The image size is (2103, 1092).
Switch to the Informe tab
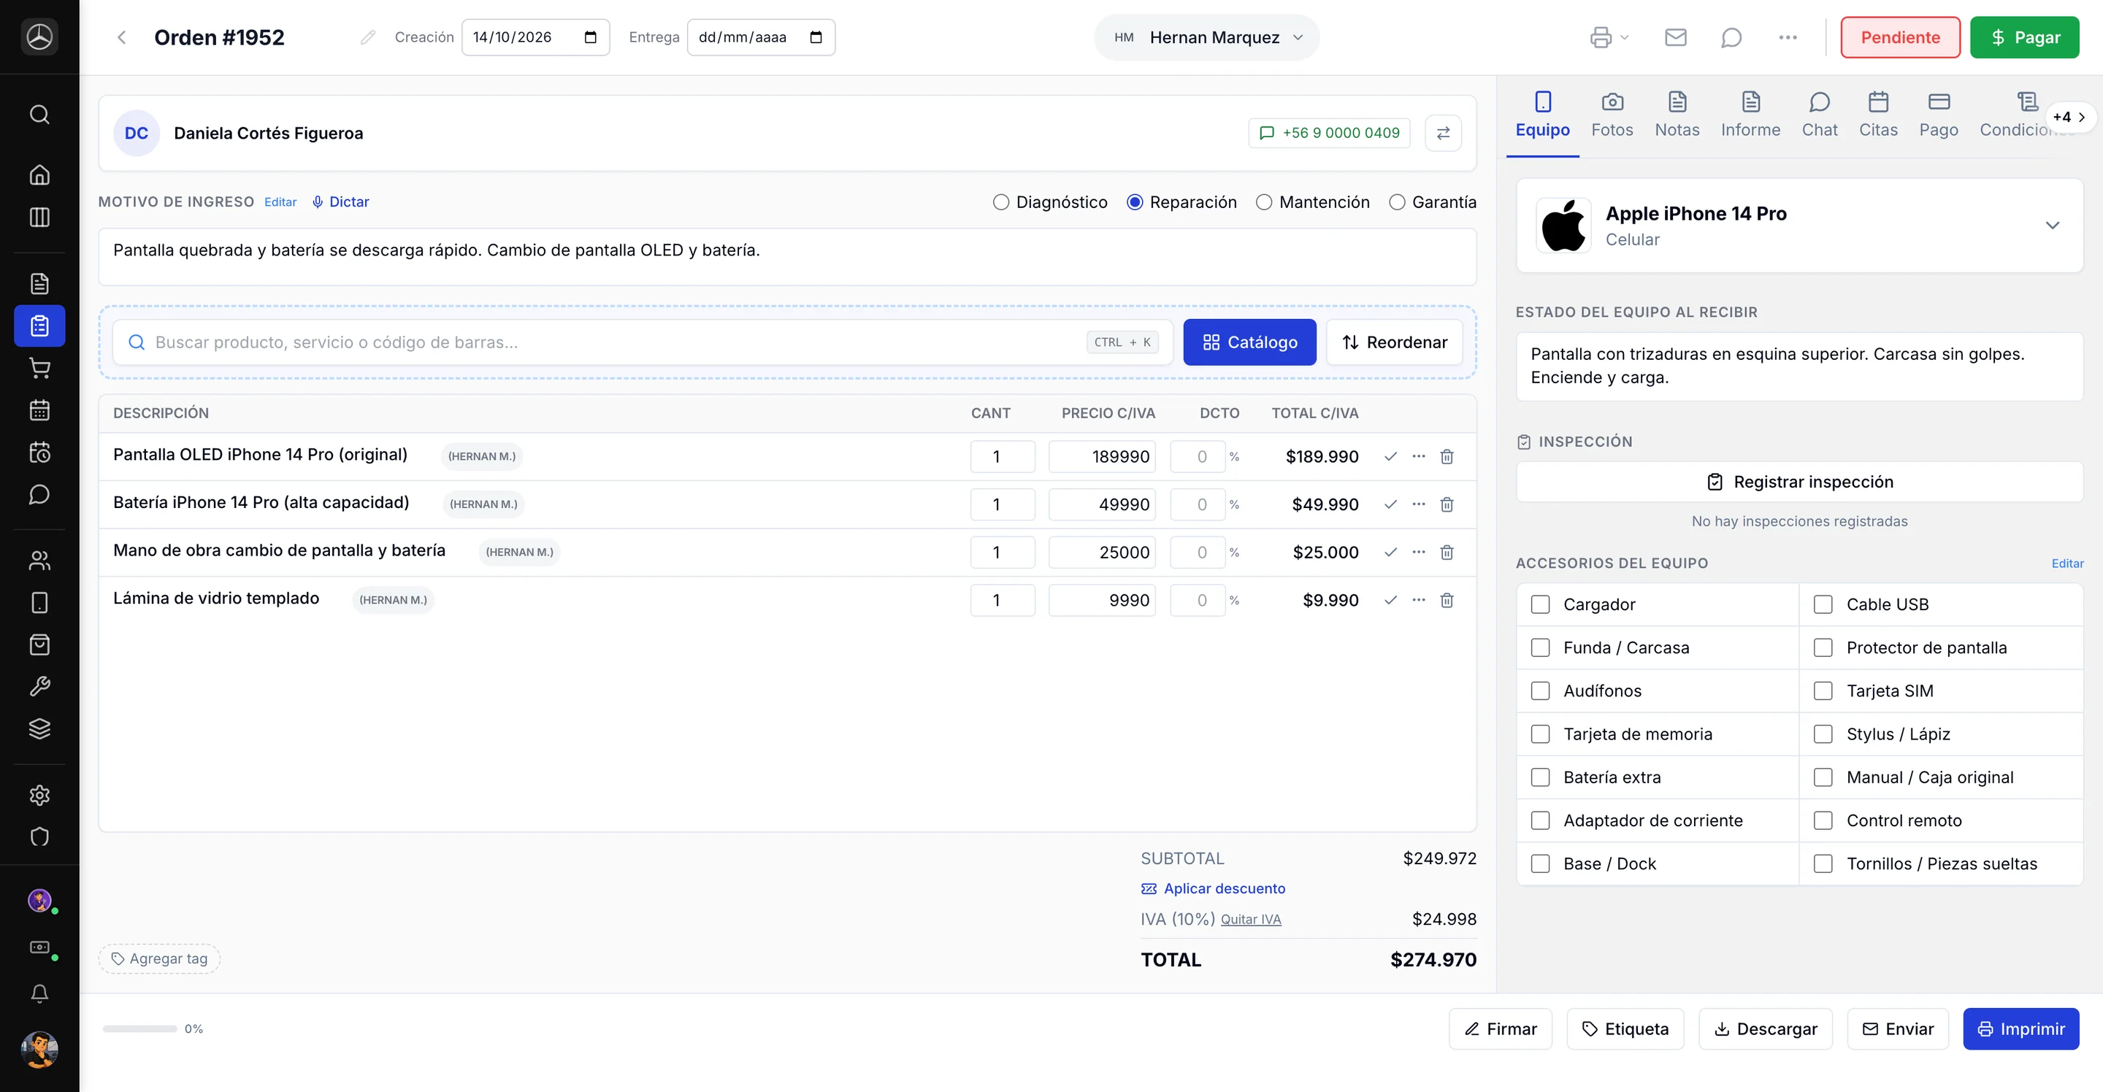point(1750,115)
